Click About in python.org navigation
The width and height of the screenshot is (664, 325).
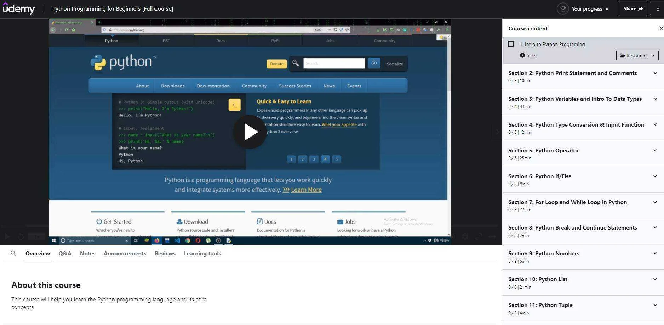click(x=142, y=86)
